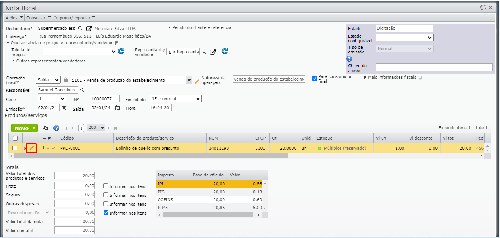Open the Finalidade dropdown
This screenshot has height=238, width=500.
[x=175, y=99]
